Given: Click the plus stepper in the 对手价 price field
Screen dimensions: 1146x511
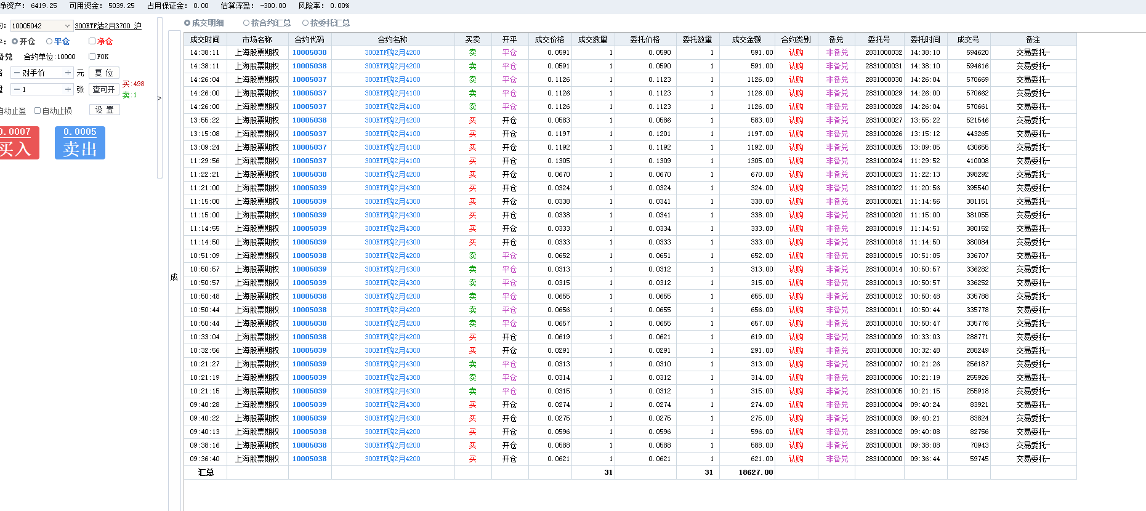Looking at the screenshot, I should [68, 73].
